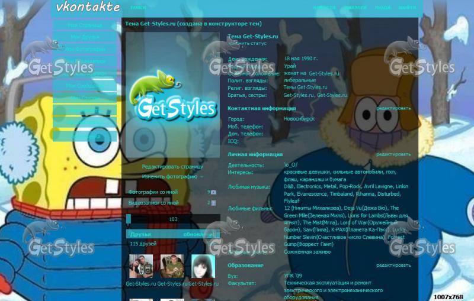Screen dimensions: 474x301
Task: Open люди in the top navigation
Action: click(383, 8)
